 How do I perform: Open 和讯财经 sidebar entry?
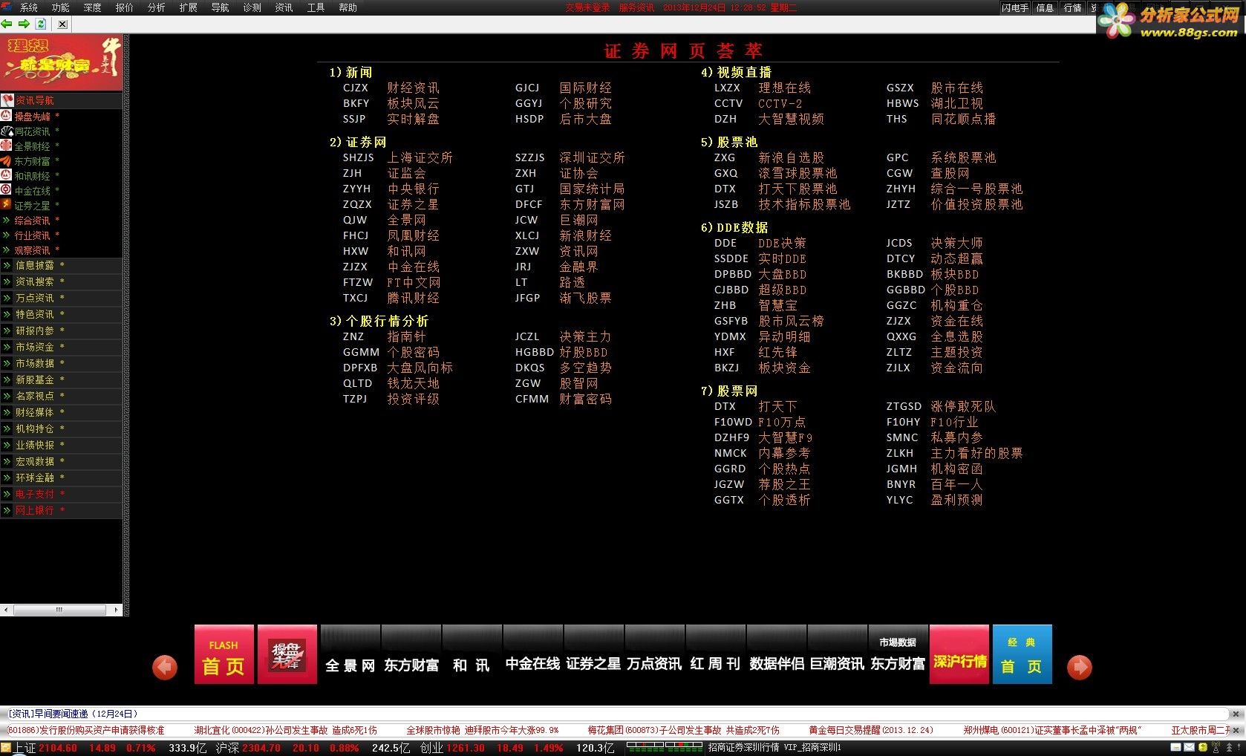(x=33, y=176)
